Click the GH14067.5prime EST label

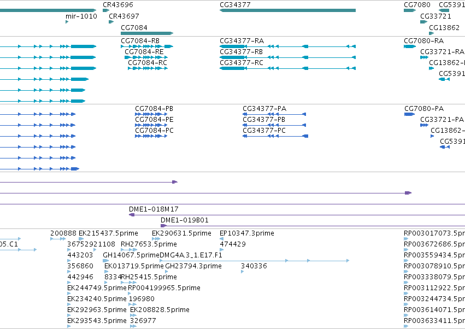click(131, 255)
